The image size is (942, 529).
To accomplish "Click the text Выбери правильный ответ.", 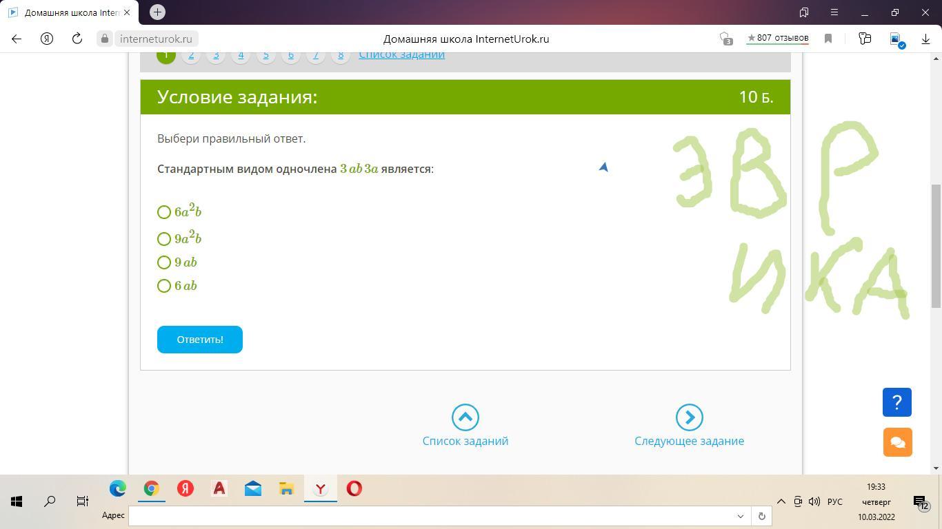I will (x=232, y=138).
